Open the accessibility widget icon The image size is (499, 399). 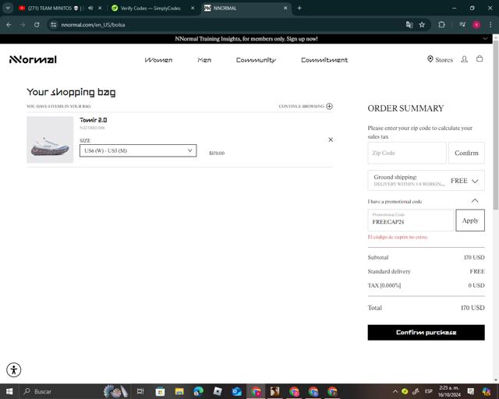click(x=14, y=370)
